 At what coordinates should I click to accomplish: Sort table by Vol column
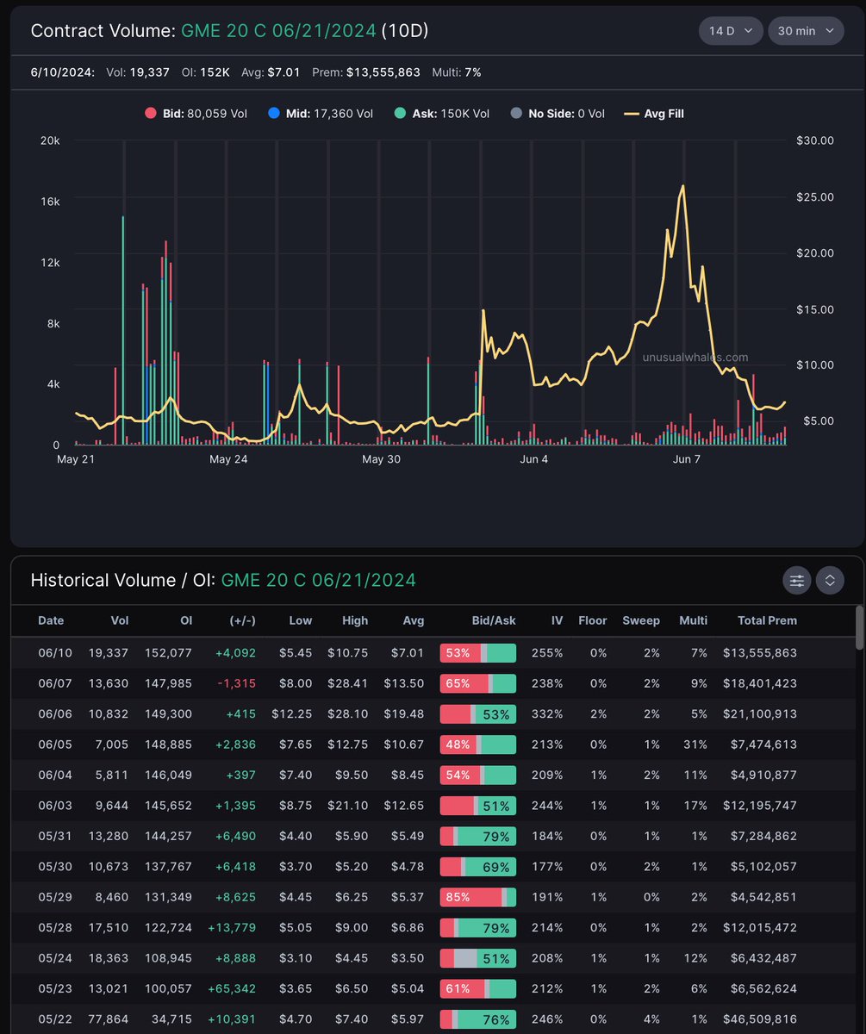click(120, 620)
